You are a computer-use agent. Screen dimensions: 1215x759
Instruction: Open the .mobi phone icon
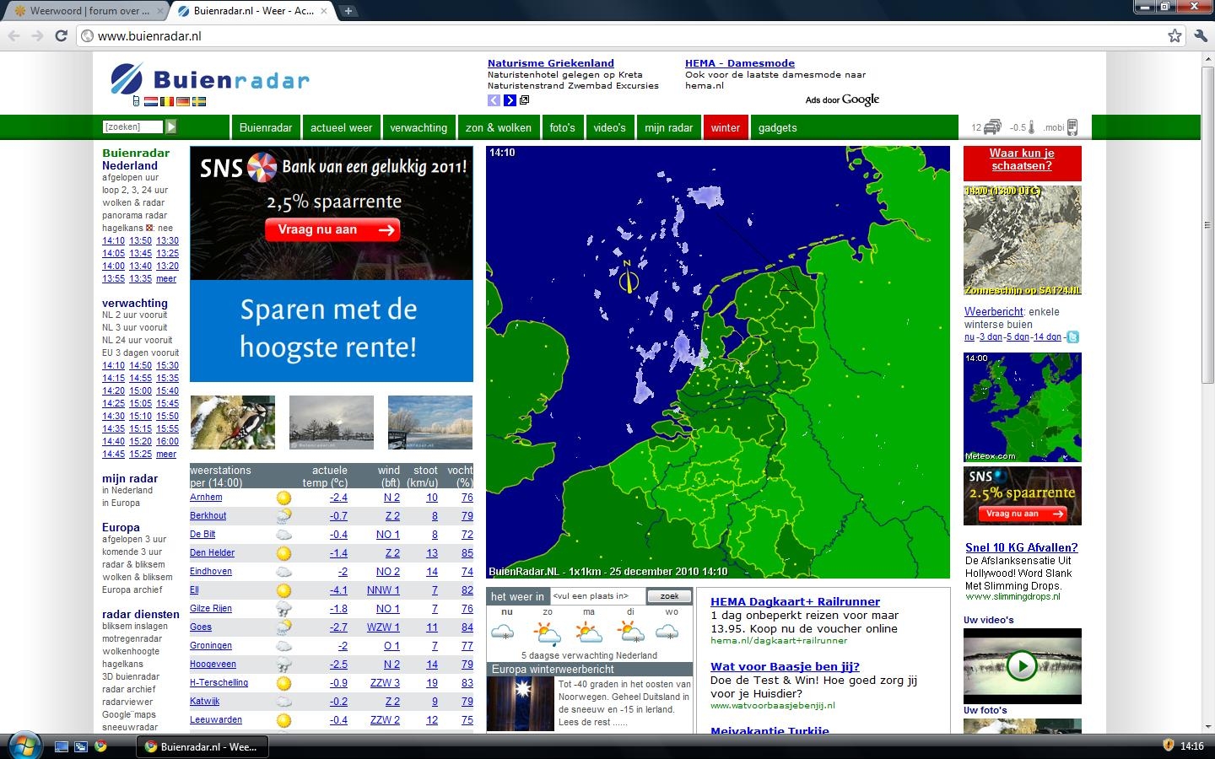coord(1072,127)
